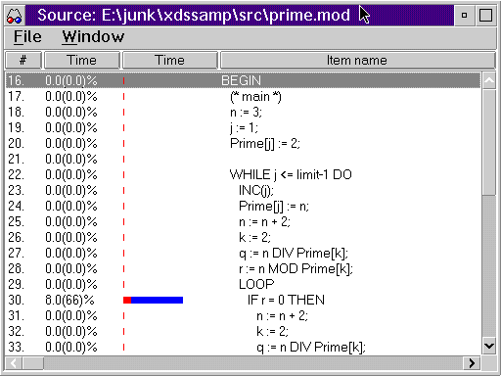Select line 25 'n := n + 2;'
This screenshot has width=501, height=376.
pyautogui.click(x=243, y=221)
